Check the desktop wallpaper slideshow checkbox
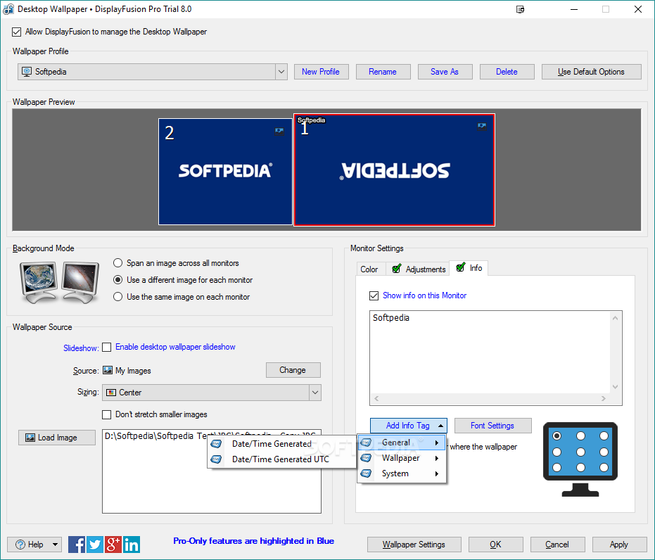This screenshot has height=560, width=655. pos(107,347)
